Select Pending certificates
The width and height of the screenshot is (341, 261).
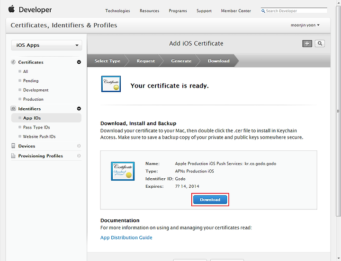[31, 81]
